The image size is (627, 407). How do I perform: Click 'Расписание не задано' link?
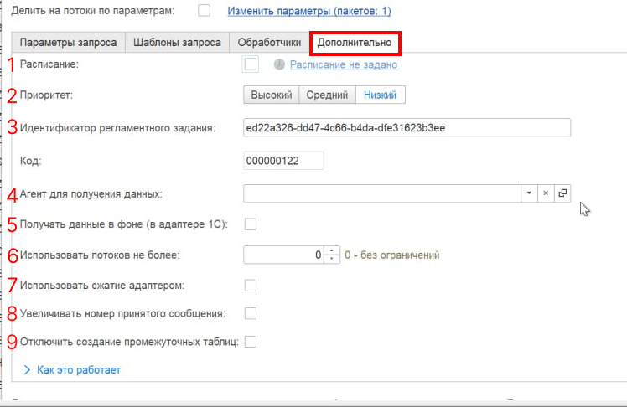click(343, 64)
